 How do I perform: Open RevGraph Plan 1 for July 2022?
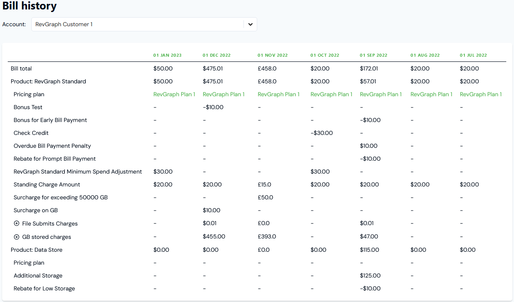click(x=481, y=94)
